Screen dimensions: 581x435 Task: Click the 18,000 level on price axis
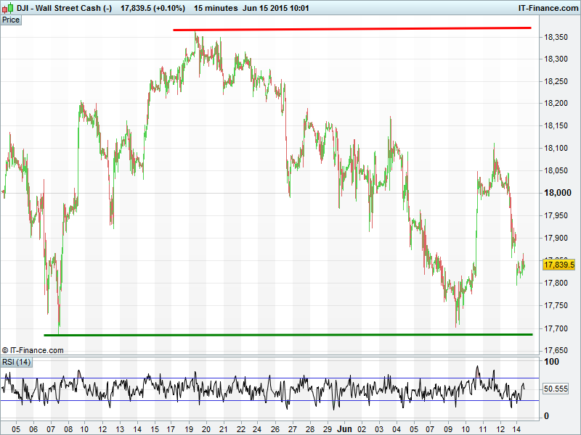coord(557,193)
